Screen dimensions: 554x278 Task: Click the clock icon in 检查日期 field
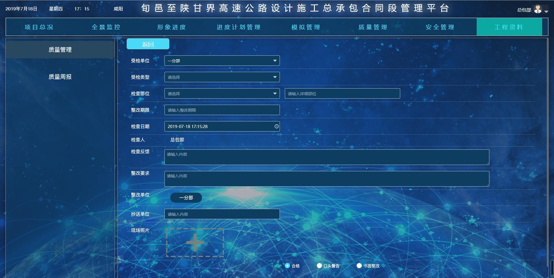point(276,126)
